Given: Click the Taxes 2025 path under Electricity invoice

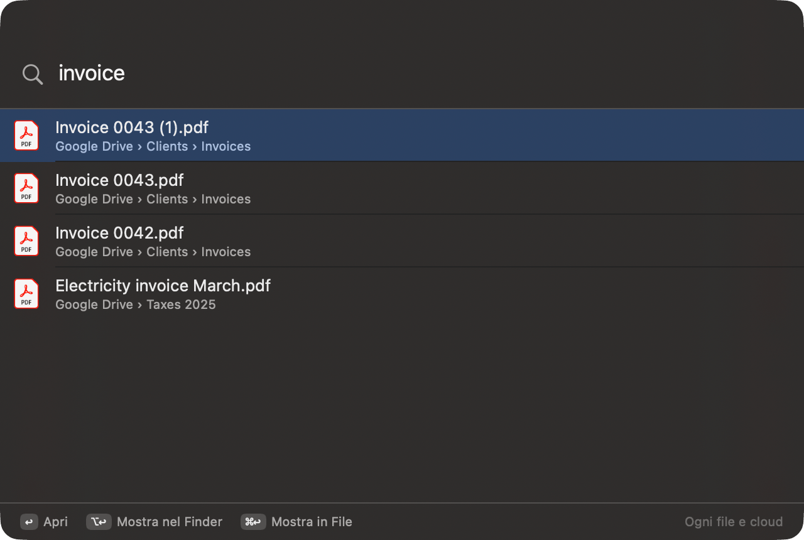Looking at the screenshot, I should pyautogui.click(x=181, y=305).
